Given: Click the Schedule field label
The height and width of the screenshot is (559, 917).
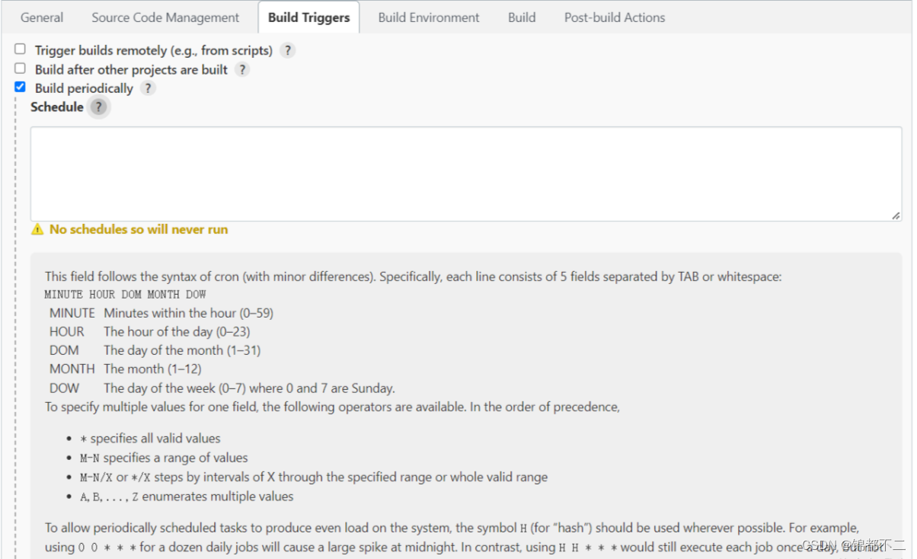Looking at the screenshot, I should tap(57, 107).
